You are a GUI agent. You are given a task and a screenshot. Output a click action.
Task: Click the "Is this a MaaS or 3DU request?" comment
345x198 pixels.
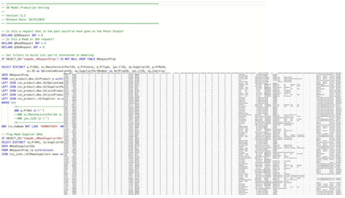(x=37, y=39)
